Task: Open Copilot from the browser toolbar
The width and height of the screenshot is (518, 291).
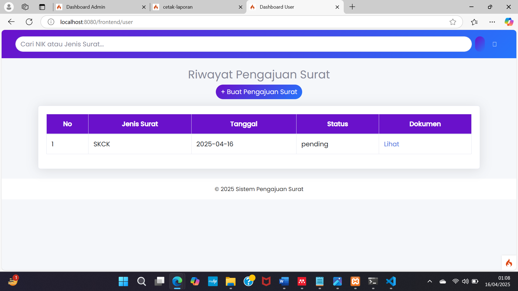Action: click(x=509, y=22)
